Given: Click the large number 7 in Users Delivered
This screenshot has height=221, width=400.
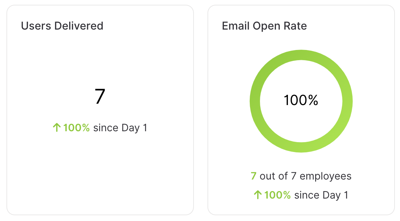Looking at the screenshot, I should click(x=100, y=96).
